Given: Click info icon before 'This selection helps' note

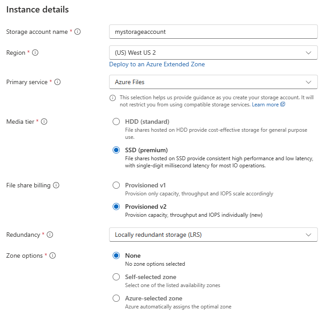Looking at the screenshot, I should point(113,98).
